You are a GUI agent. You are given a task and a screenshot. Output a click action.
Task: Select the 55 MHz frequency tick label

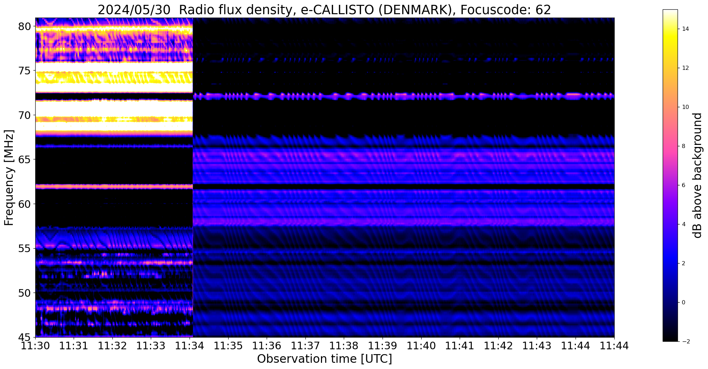point(25,249)
